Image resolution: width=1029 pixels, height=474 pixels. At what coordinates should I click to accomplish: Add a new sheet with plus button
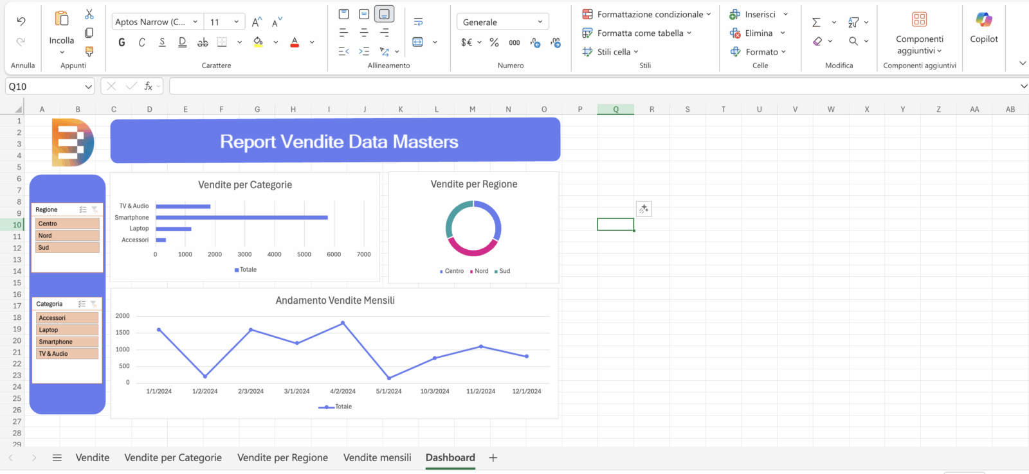coord(493,457)
